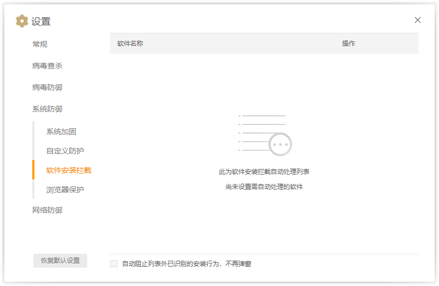
Task: Click the 操作 column header
Action: click(349, 44)
